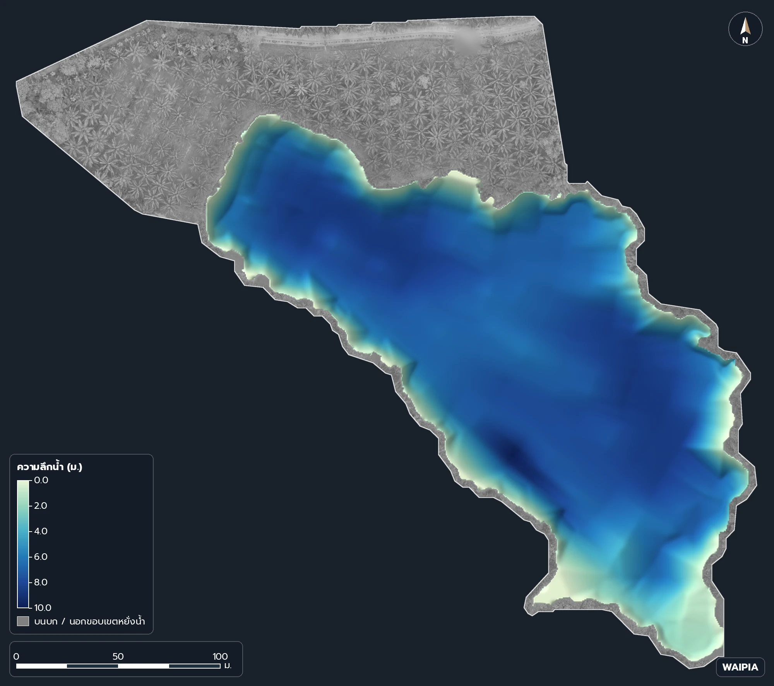Image resolution: width=774 pixels, height=686 pixels.
Task: Click the '0.0' depth legend label
Action: pyautogui.click(x=41, y=480)
